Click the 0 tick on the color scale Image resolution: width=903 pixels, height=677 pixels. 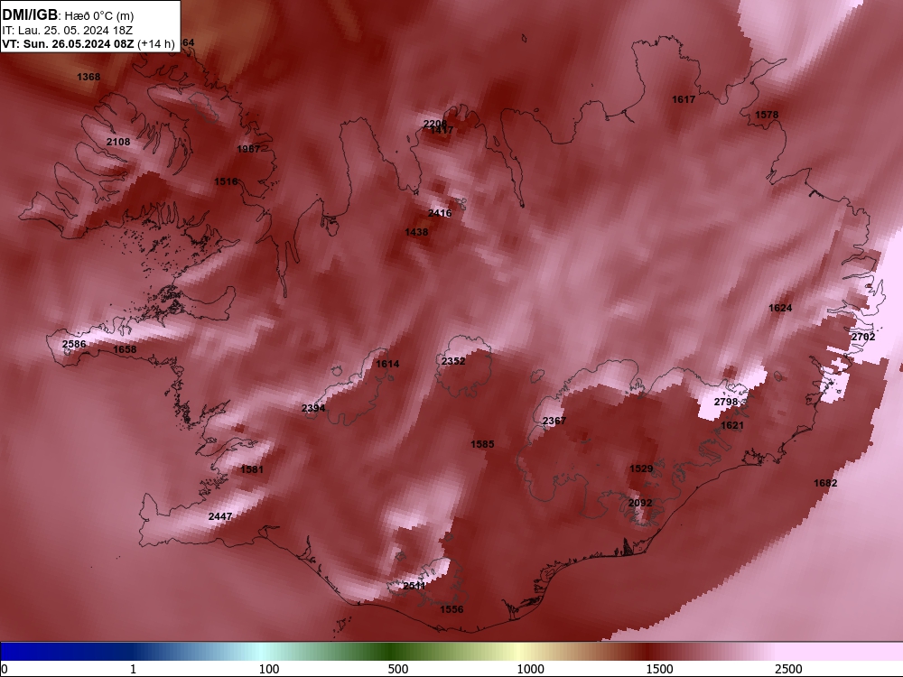tap(5, 669)
